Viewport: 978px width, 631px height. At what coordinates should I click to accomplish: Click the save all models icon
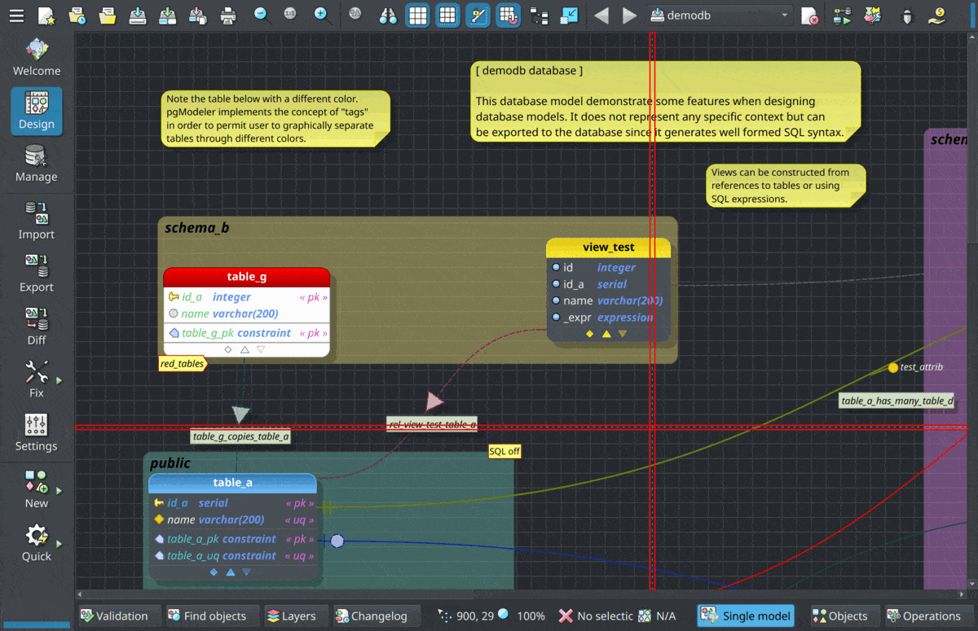coord(198,15)
